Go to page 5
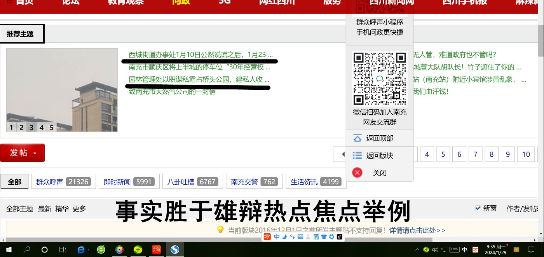 point(443,154)
